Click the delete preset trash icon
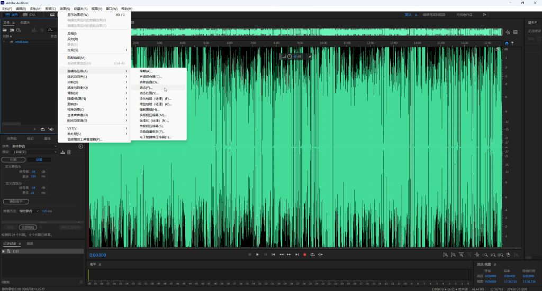Image resolution: width=542 pixels, height=291 pixels. (69, 152)
